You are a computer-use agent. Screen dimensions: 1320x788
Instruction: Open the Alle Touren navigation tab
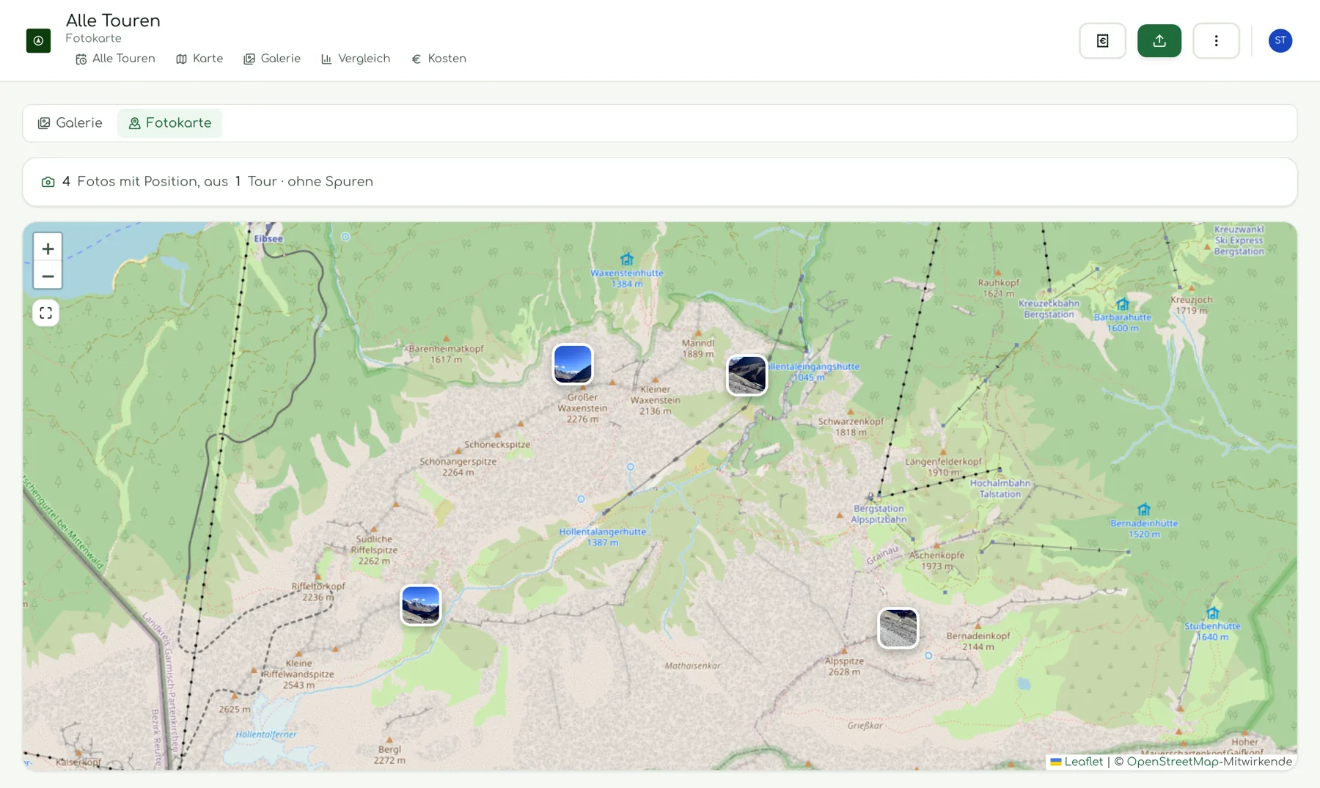click(115, 59)
